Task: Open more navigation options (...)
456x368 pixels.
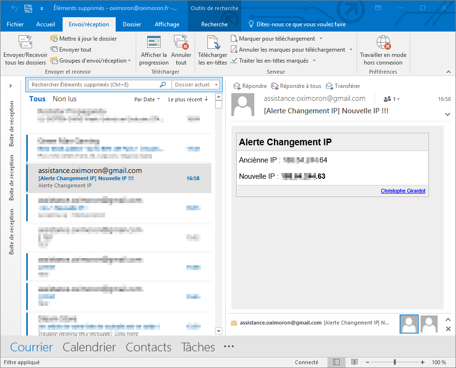Action: click(229, 346)
